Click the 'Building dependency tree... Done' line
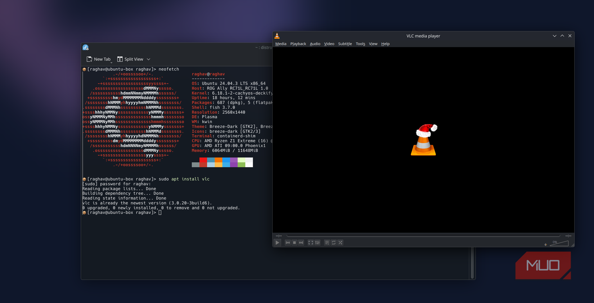 123,193
